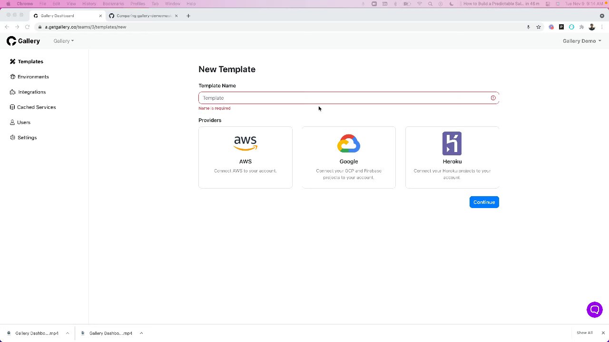609x342 pixels.
Task: Reload the current page
Action: (27, 27)
